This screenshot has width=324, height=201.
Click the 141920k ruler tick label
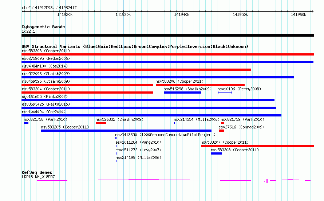pos(65,15)
